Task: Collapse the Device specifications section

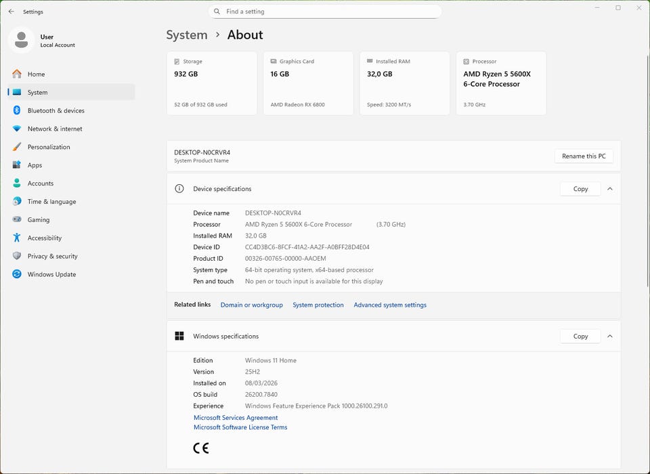Action: pyautogui.click(x=609, y=189)
